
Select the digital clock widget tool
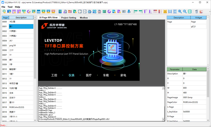click(x=85, y=12)
